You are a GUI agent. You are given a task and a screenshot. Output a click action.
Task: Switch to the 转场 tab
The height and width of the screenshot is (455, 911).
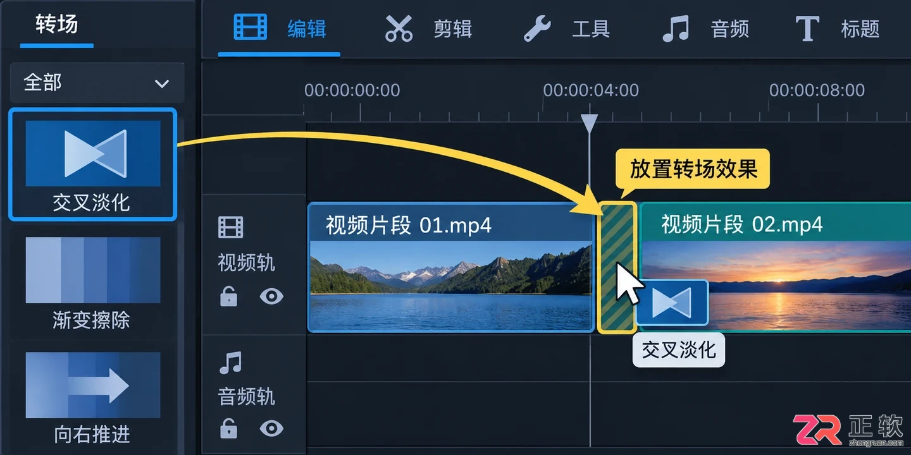(x=56, y=25)
